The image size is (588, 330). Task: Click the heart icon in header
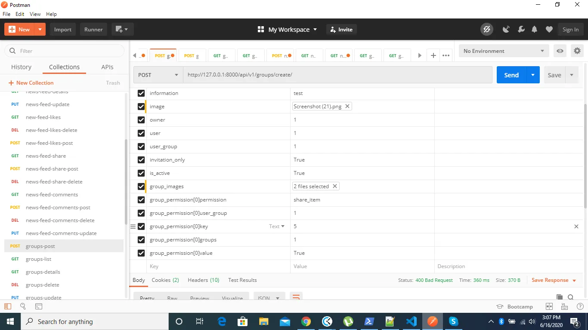click(x=549, y=29)
